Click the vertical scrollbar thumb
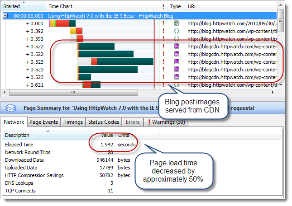The width and height of the screenshot is (292, 206). pyautogui.click(x=280, y=20)
